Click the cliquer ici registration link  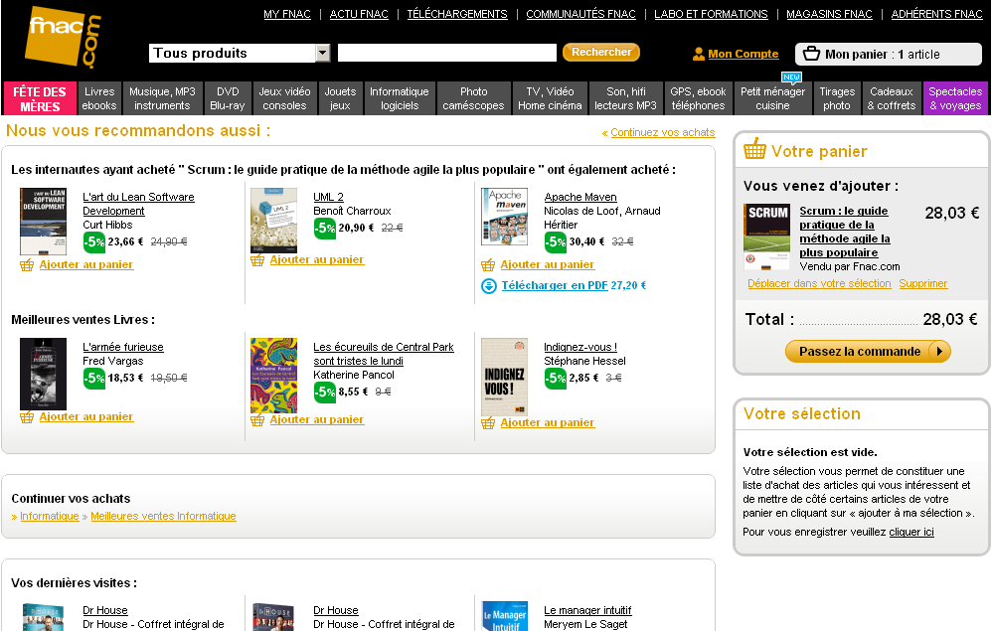[911, 533]
